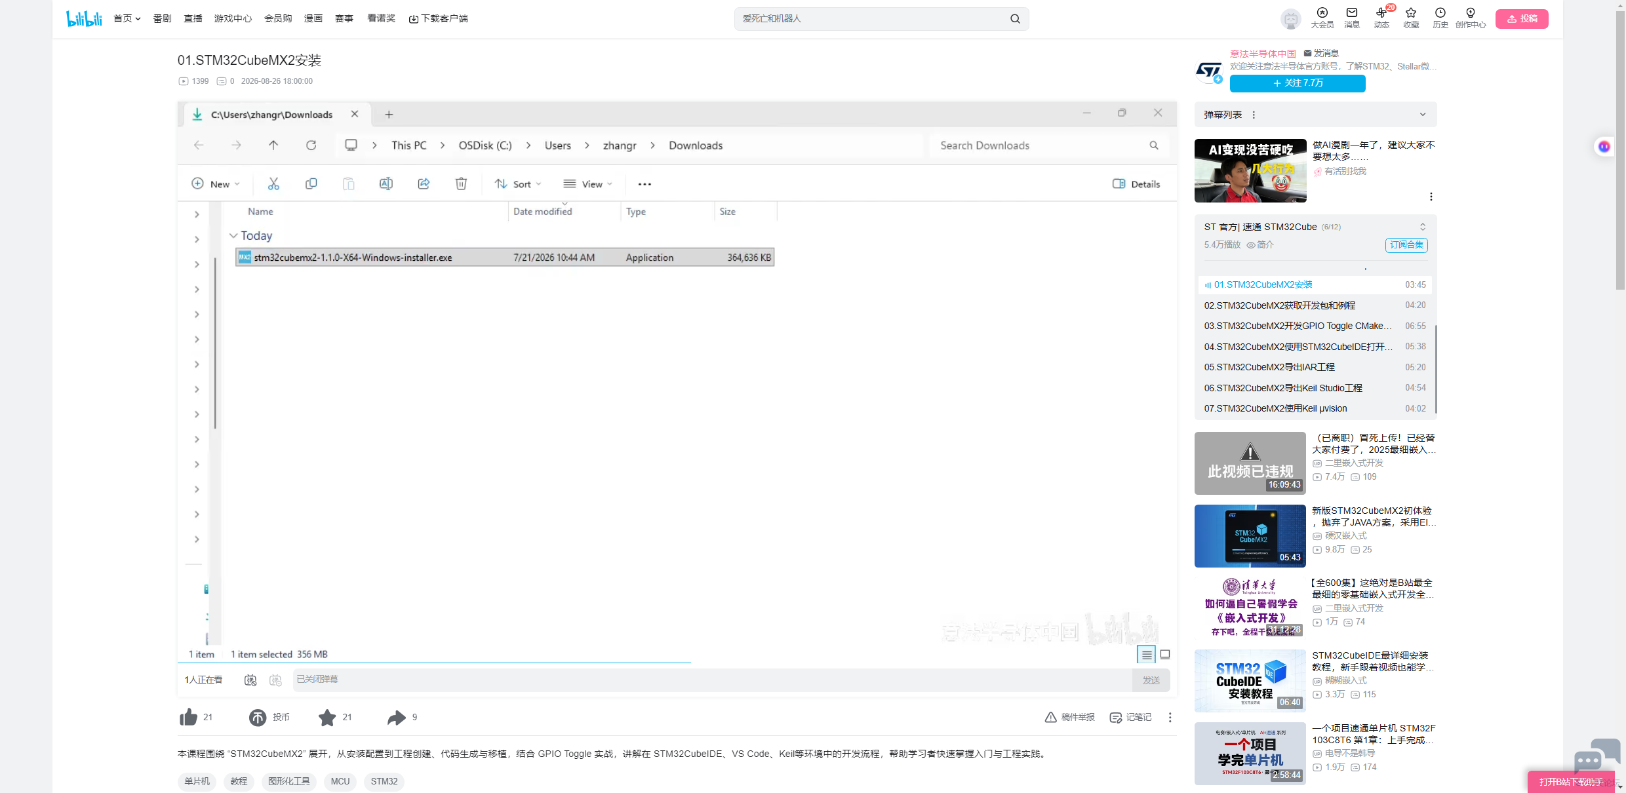The width and height of the screenshot is (1626, 793).
Task: Like the video with thumbs-up icon
Action: (189, 717)
